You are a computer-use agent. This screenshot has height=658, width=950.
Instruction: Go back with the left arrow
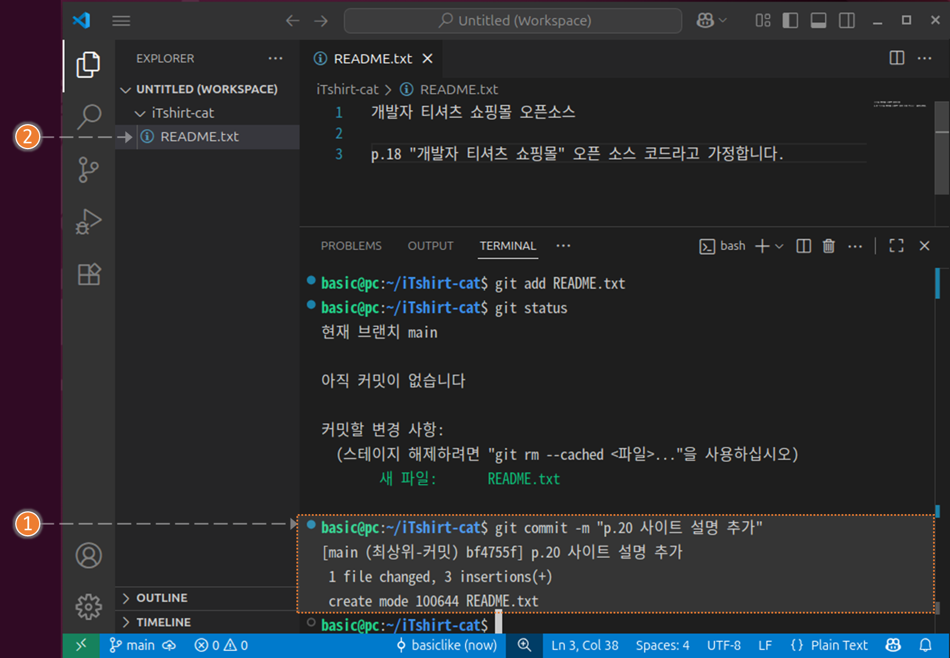click(292, 21)
